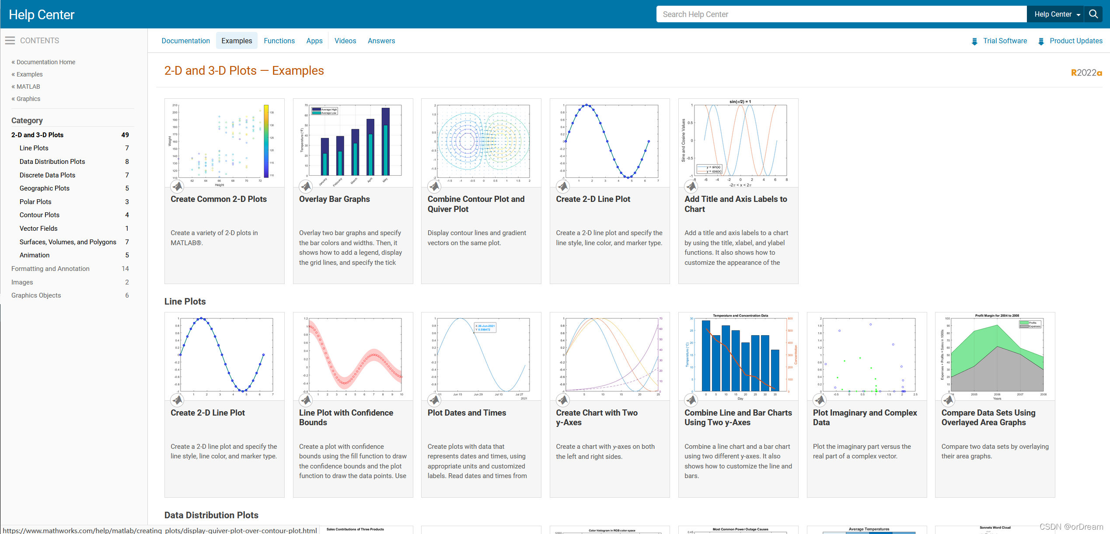Click the Functions navigation link

[x=279, y=41]
